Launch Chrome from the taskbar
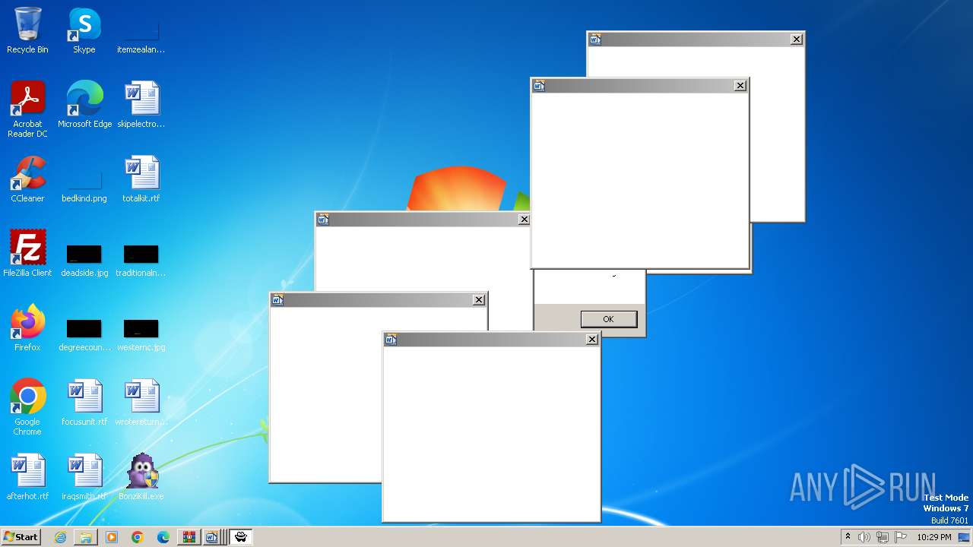The image size is (973, 547). (x=138, y=537)
